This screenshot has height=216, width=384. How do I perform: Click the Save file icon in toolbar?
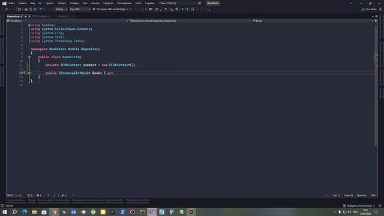(x=31, y=10)
